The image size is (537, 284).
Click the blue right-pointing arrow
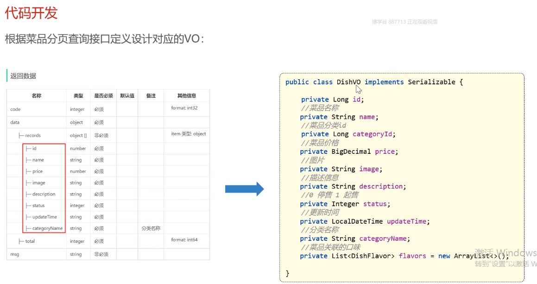click(x=244, y=189)
